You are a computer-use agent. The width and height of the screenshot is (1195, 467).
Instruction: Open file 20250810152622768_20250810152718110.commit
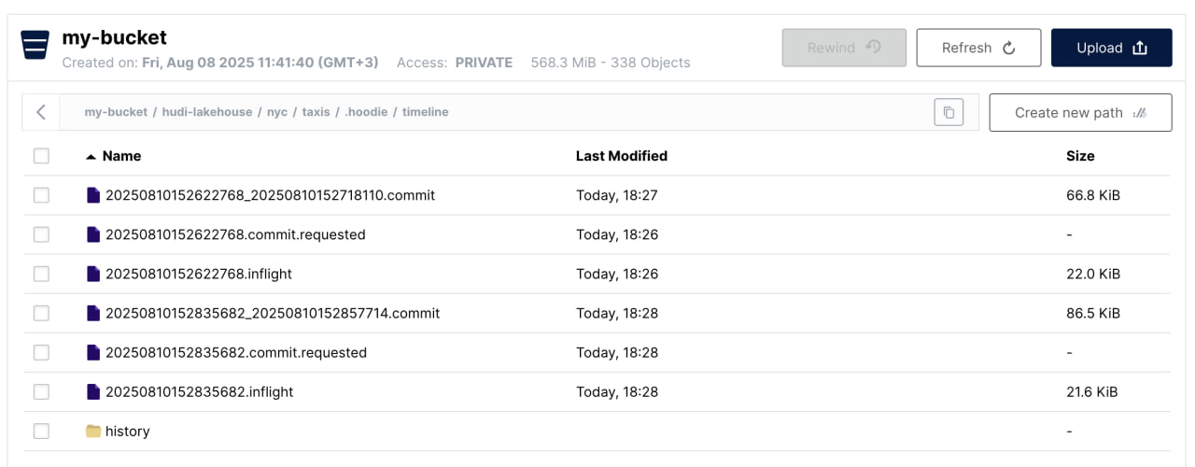pyautogui.click(x=271, y=195)
